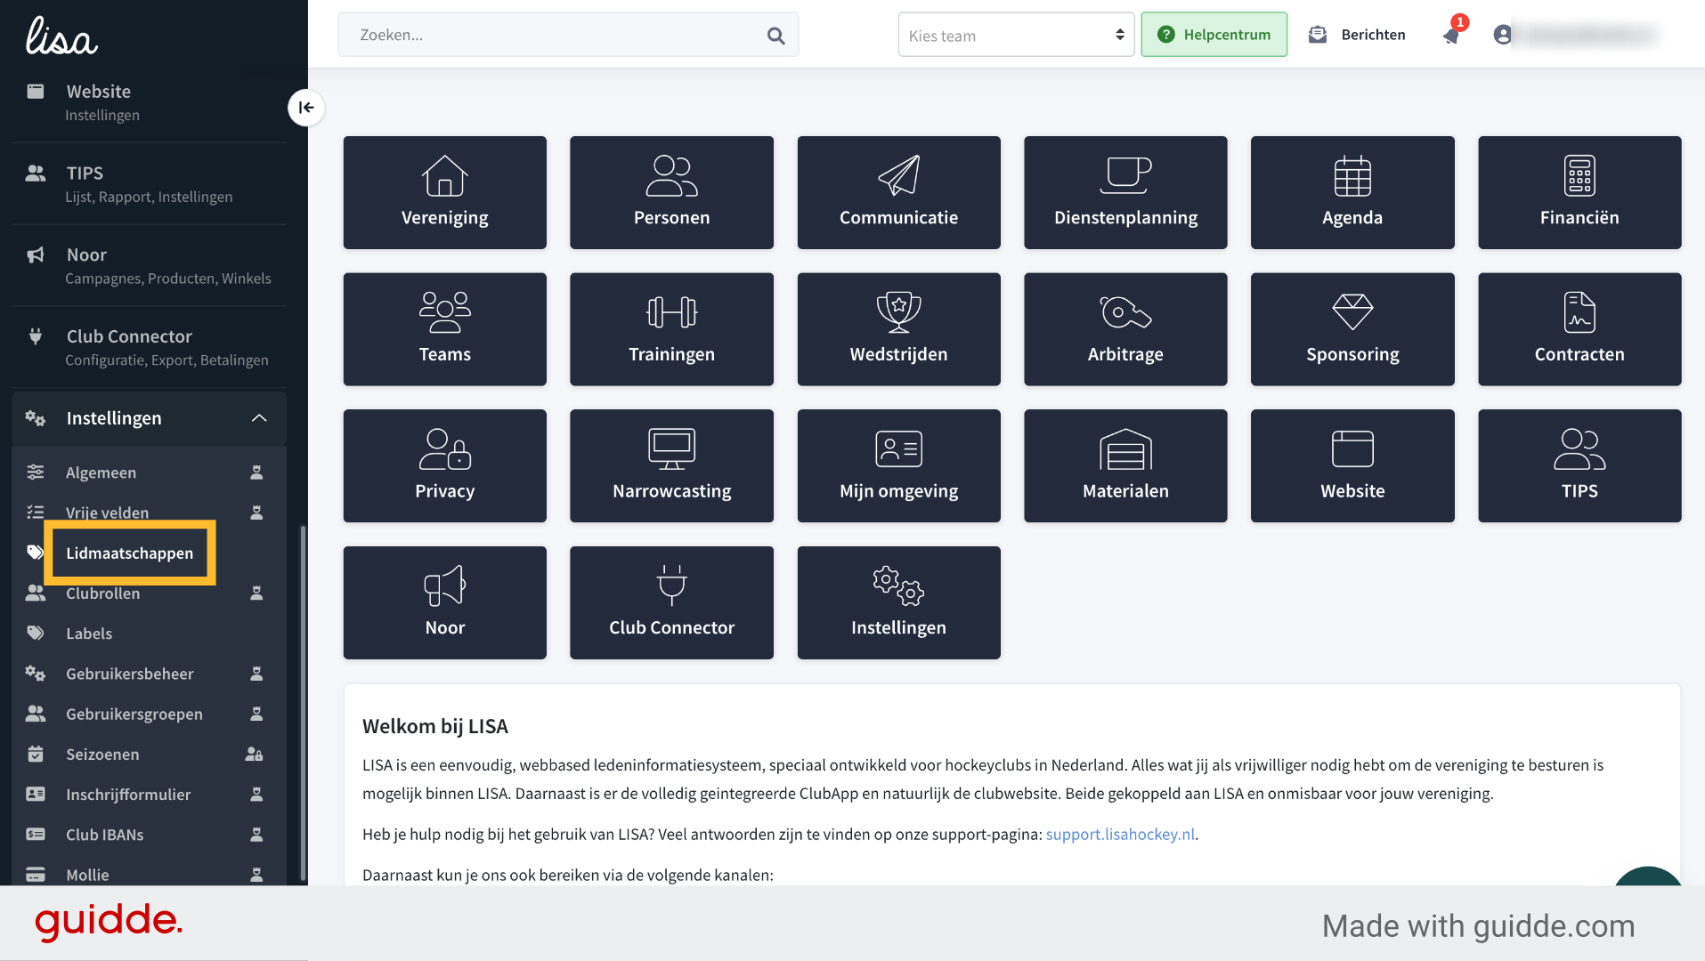Open TIPS in the sidebar
1705x961 pixels.
pyautogui.click(x=149, y=183)
